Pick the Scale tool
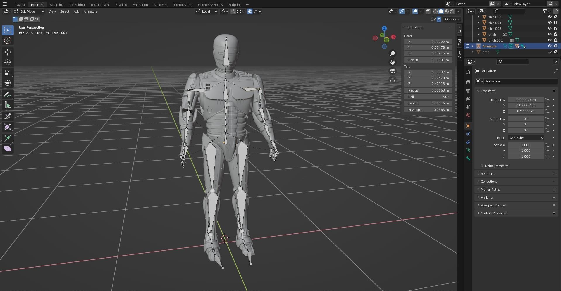 (x=8, y=73)
